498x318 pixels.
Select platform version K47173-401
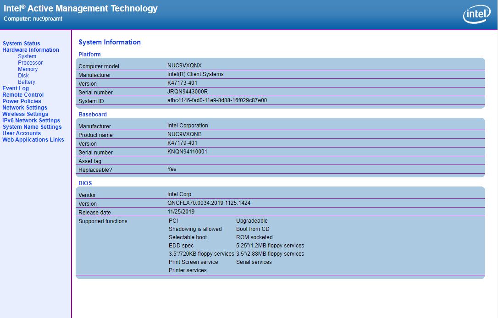(x=183, y=83)
